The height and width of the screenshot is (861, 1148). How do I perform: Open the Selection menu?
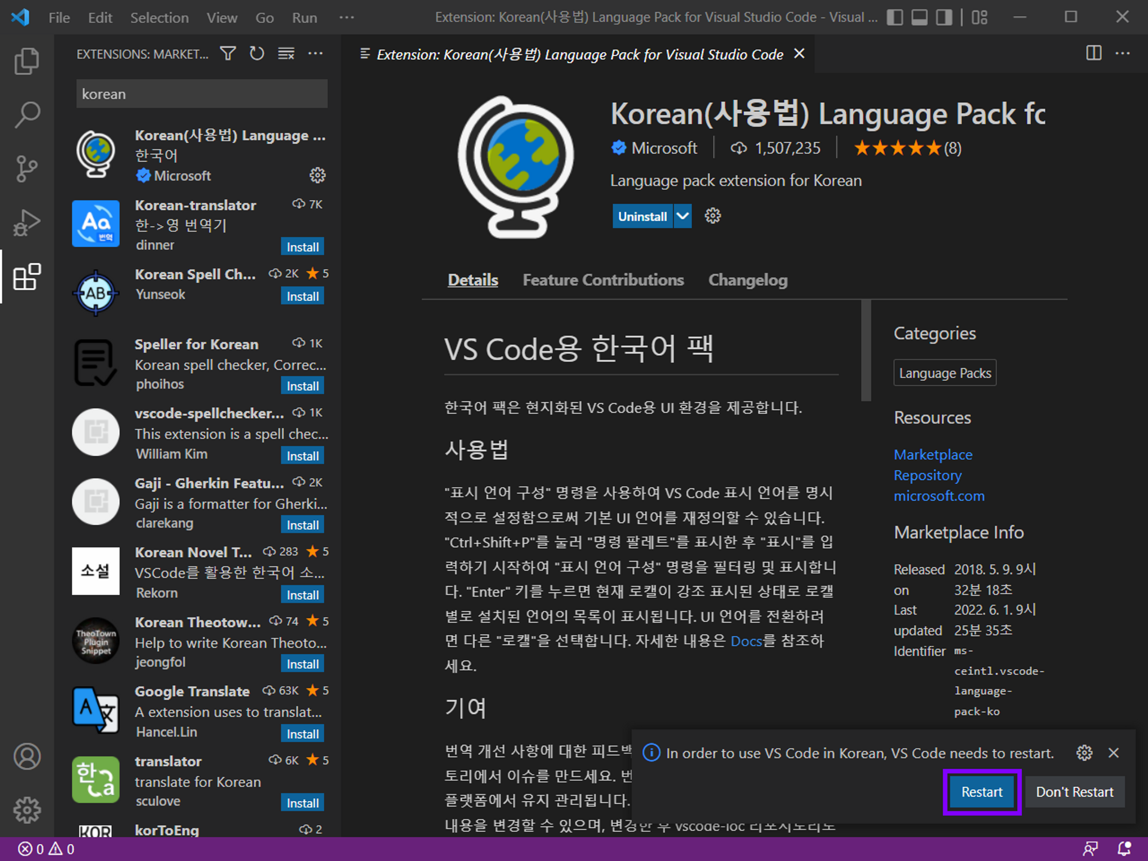160,17
